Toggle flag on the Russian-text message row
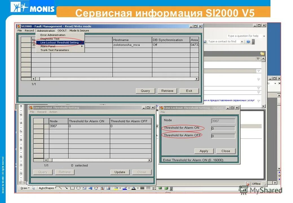The width and height of the screenshot is (293, 203). (258, 101)
